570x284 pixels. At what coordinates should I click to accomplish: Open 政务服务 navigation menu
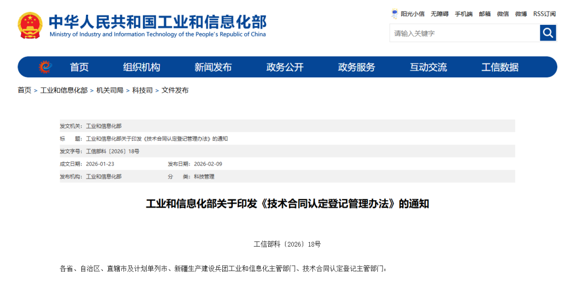(x=357, y=67)
